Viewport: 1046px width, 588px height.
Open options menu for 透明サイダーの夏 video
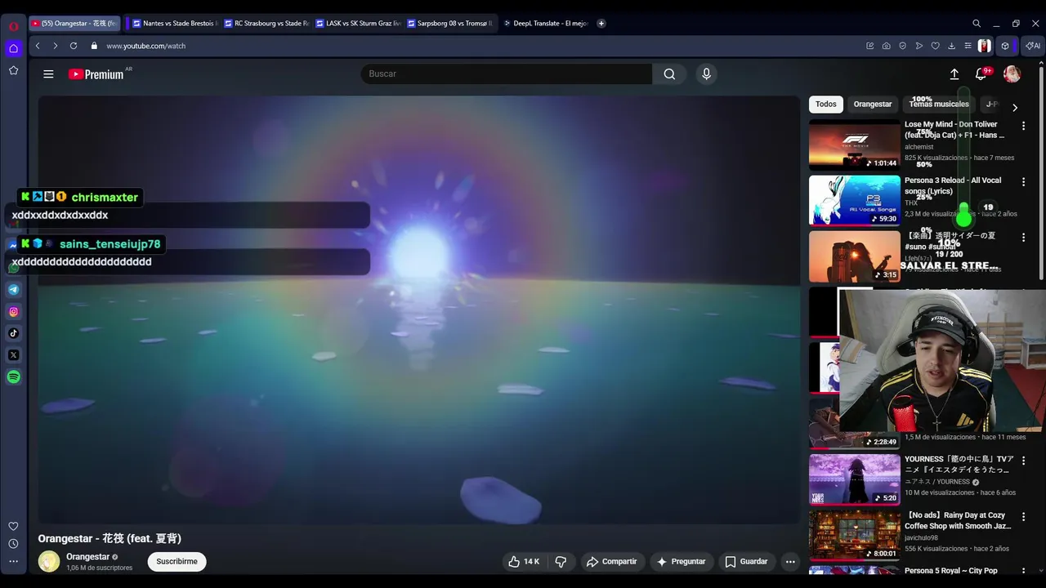1023,238
